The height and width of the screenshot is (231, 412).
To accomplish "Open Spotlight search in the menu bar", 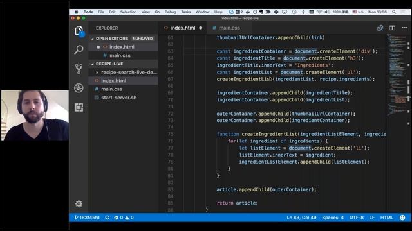I will click(394, 12).
